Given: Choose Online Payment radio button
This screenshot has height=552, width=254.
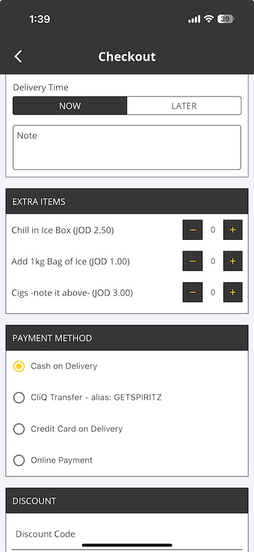Looking at the screenshot, I should [19, 460].
